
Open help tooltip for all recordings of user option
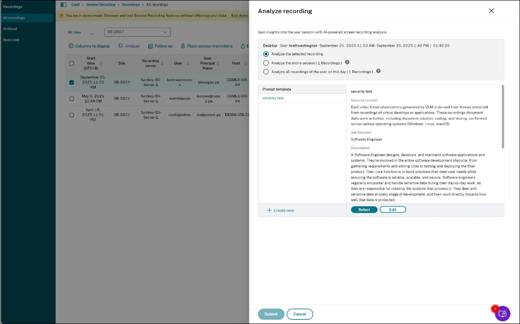coord(378,71)
